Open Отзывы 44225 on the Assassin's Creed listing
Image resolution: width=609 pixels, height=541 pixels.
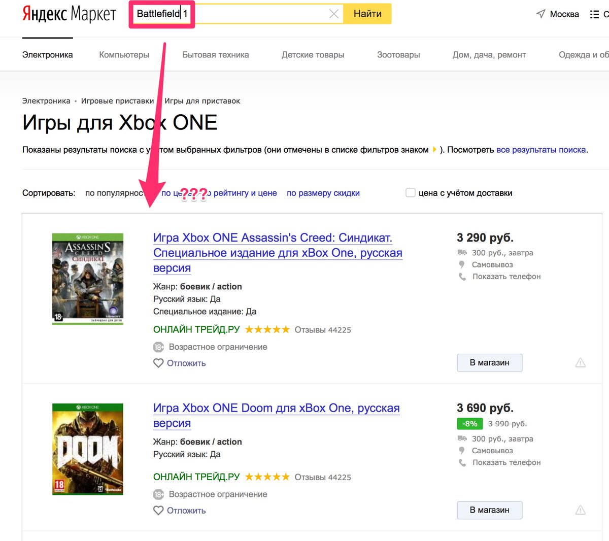click(x=323, y=330)
